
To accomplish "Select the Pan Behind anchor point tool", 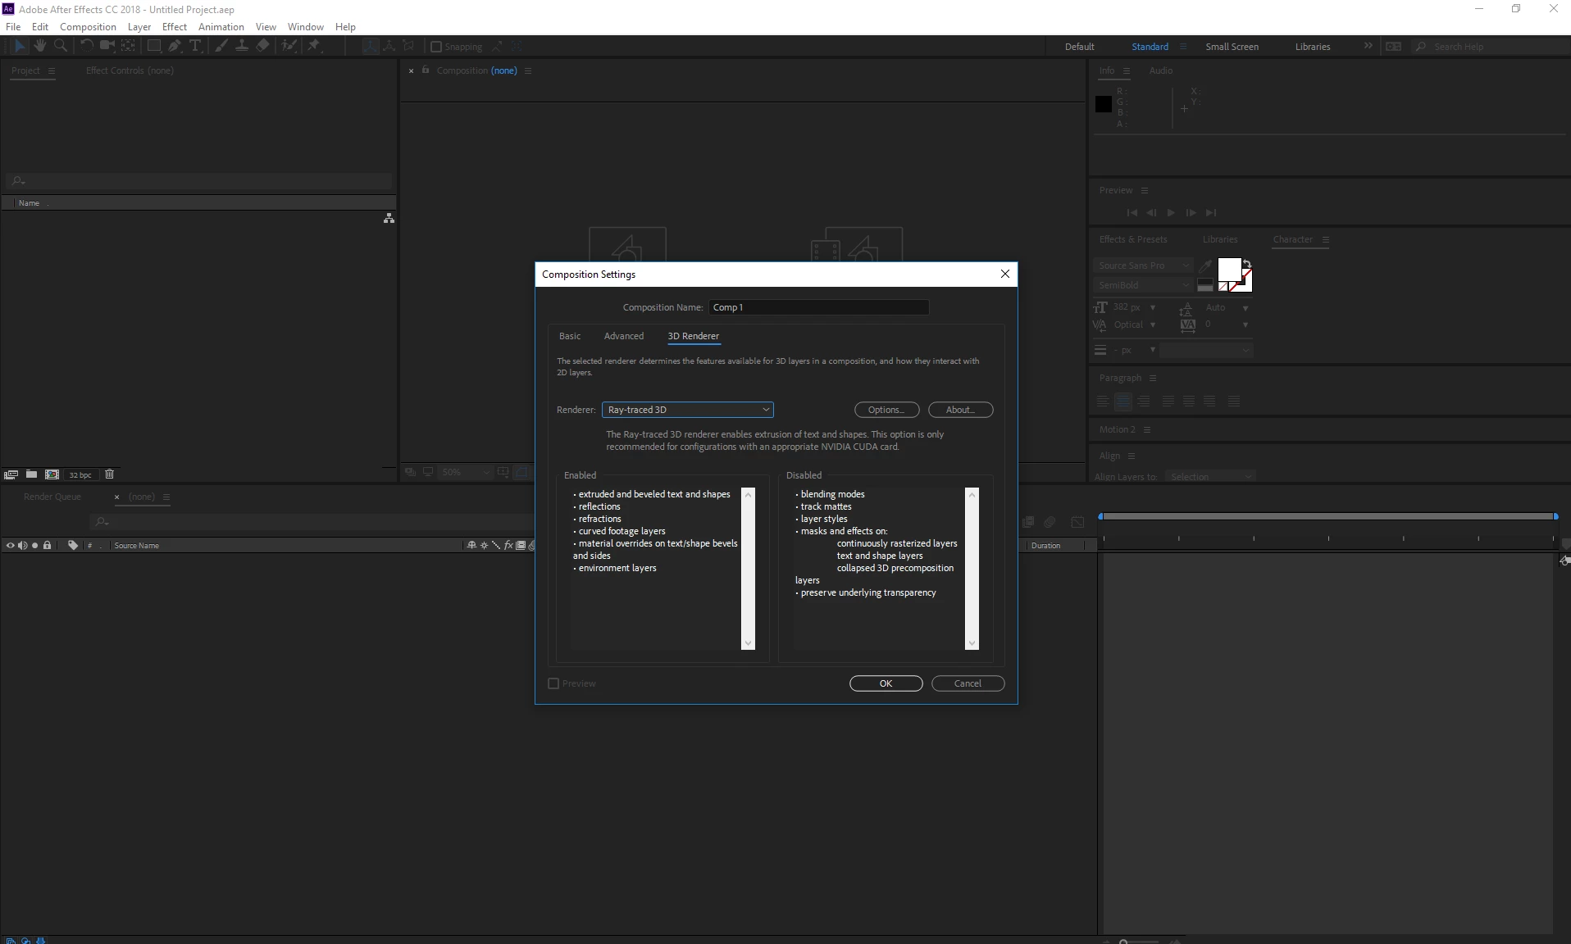I will [x=129, y=46].
